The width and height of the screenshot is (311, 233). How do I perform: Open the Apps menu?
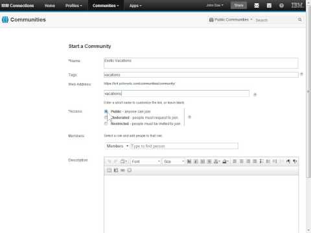point(135,6)
